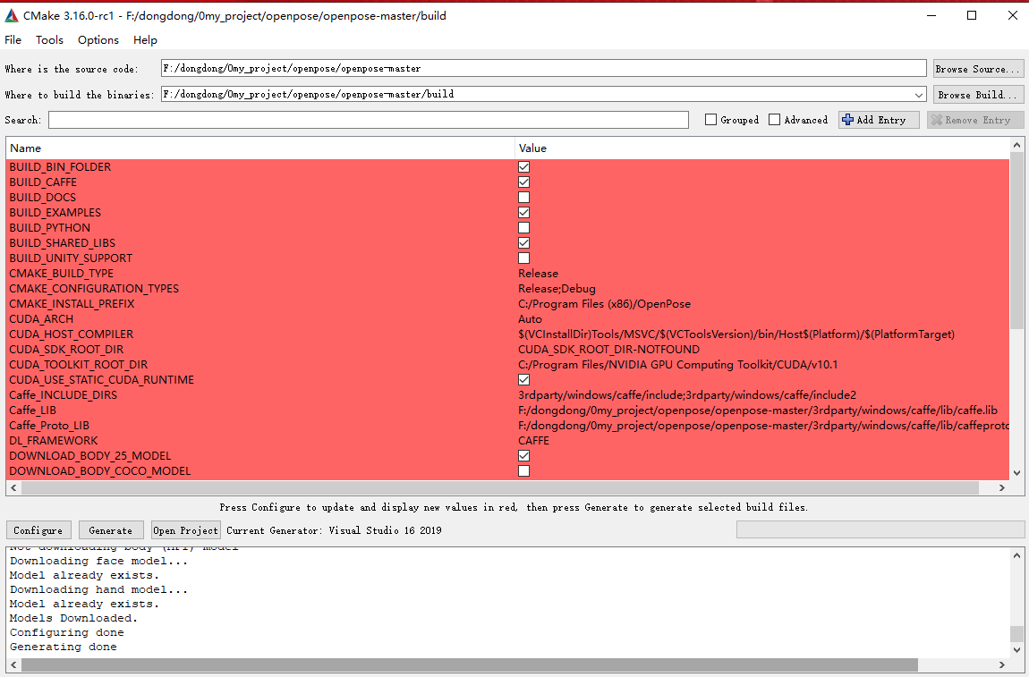Click the Open Project button
This screenshot has height=677, width=1029.
click(185, 530)
